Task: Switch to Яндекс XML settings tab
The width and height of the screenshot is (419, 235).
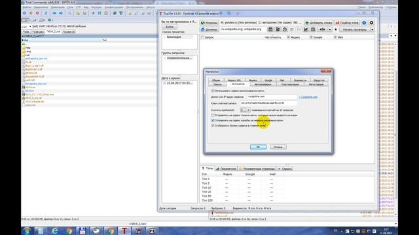Action: (x=234, y=80)
